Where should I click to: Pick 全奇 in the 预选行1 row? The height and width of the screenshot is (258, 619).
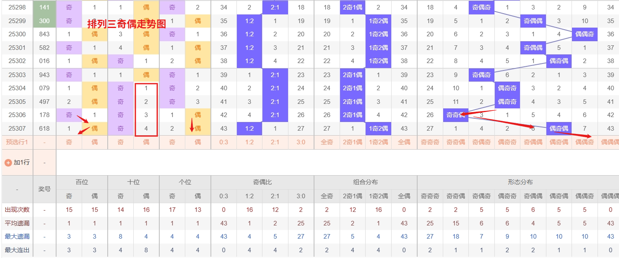[327, 142]
